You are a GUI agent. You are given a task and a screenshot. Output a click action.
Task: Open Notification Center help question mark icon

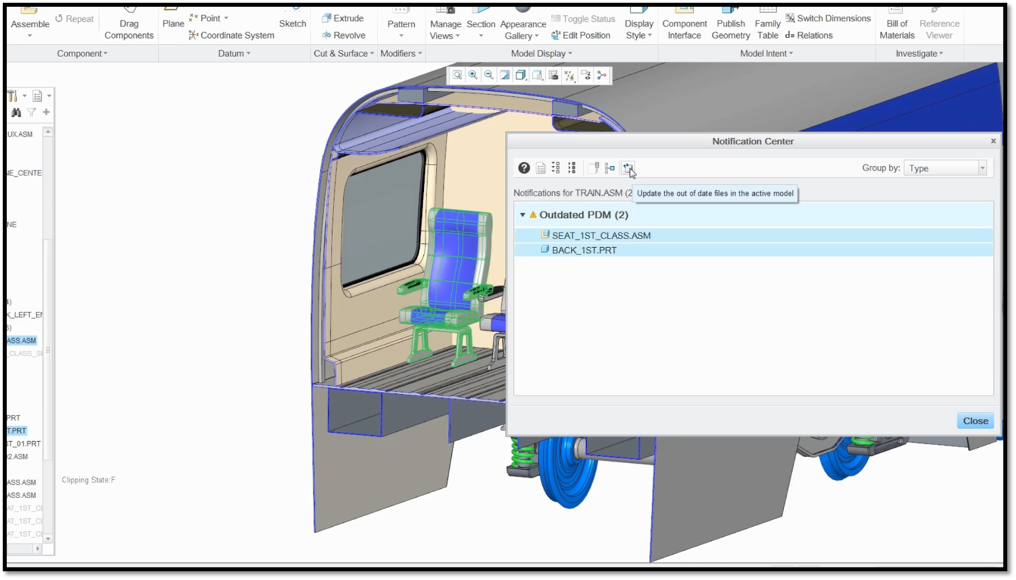tap(524, 168)
